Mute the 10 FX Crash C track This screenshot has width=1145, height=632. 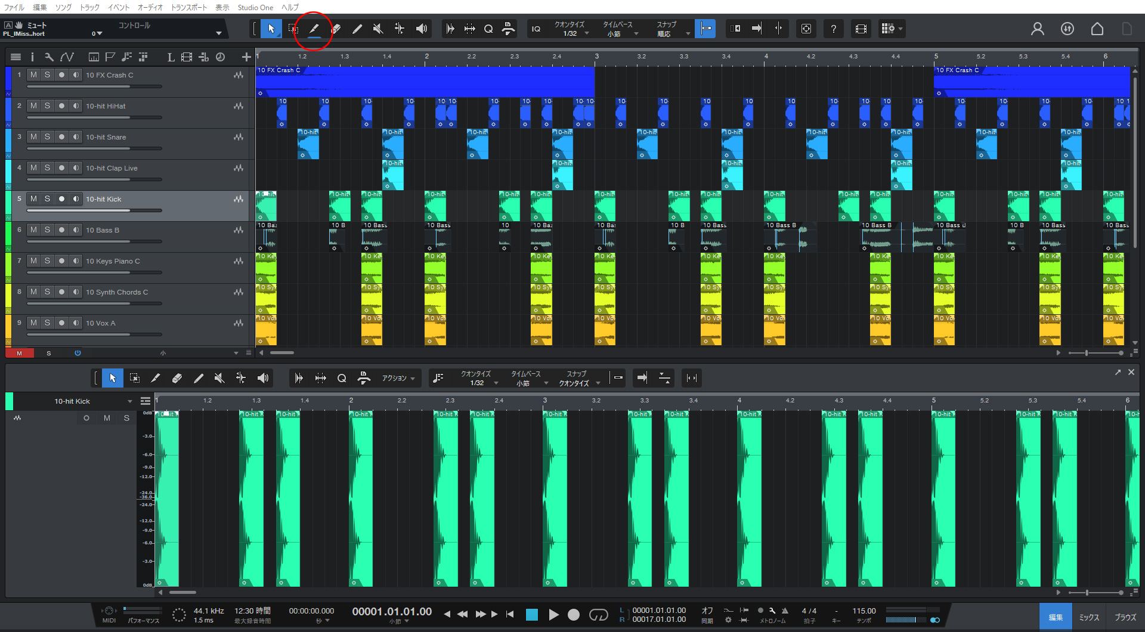pos(33,75)
